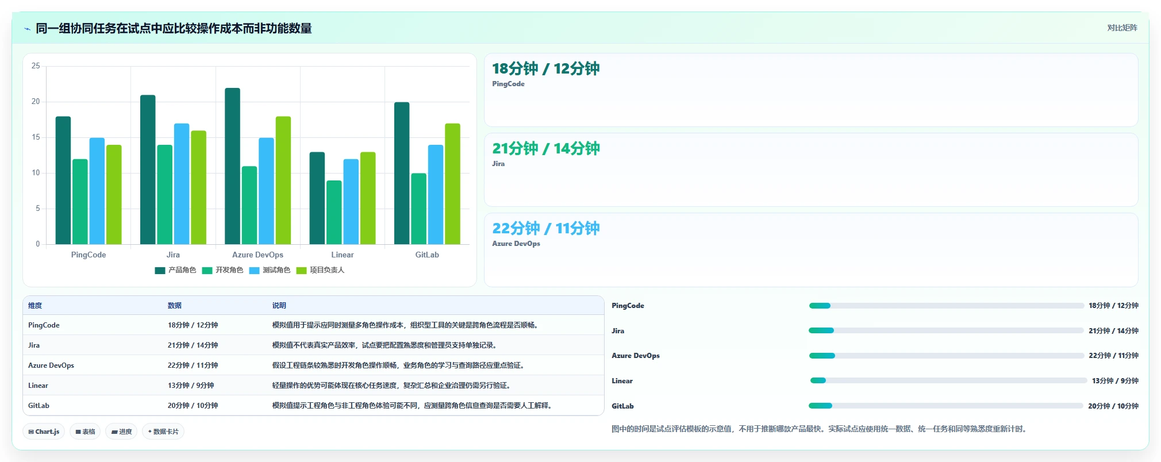Click the Chart.js chip below the table
Screen dimensions: 1161x462
point(44,432)
